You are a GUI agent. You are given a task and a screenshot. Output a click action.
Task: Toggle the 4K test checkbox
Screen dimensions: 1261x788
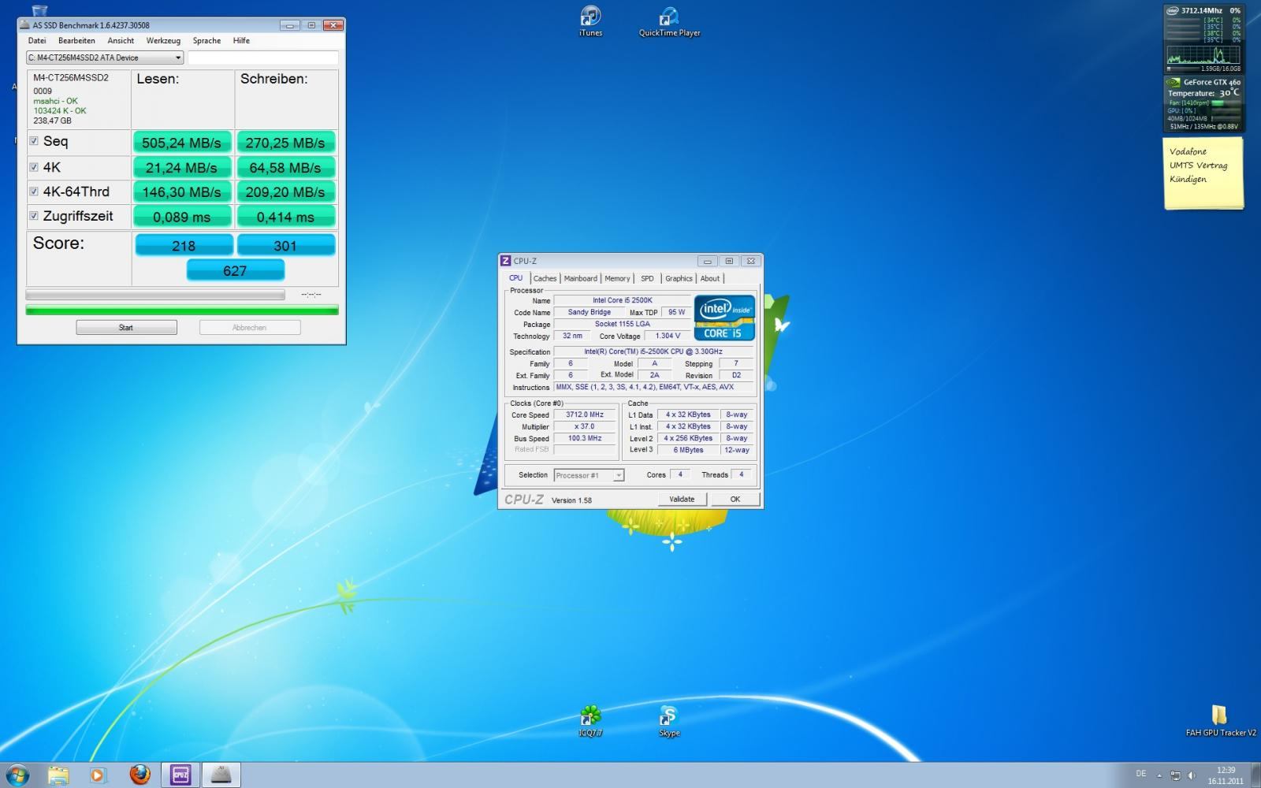point(34,167)
